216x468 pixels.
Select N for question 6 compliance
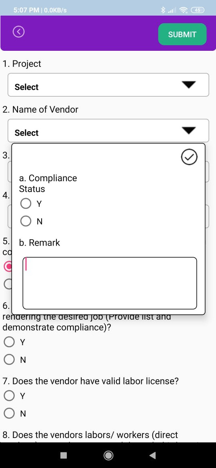click(9, 360)
